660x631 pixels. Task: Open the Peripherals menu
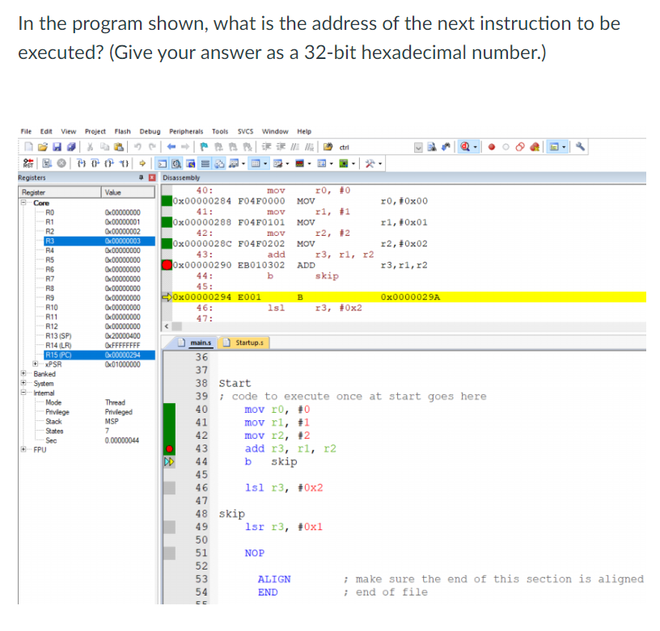pos(188,132)
